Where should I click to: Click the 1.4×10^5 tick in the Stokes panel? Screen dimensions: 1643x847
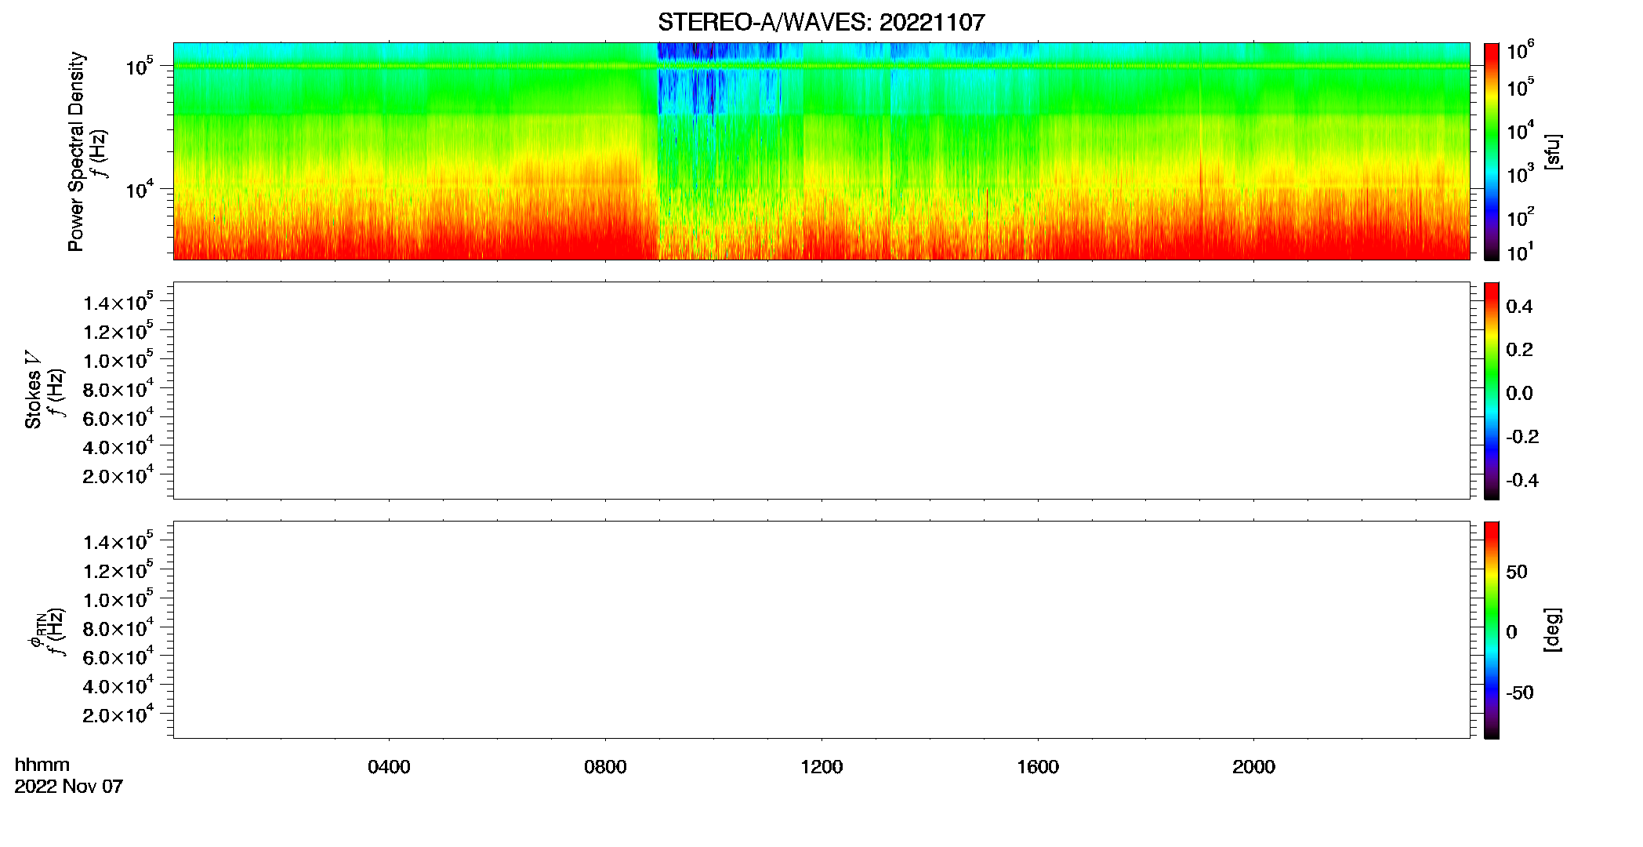tap(118, 303)
